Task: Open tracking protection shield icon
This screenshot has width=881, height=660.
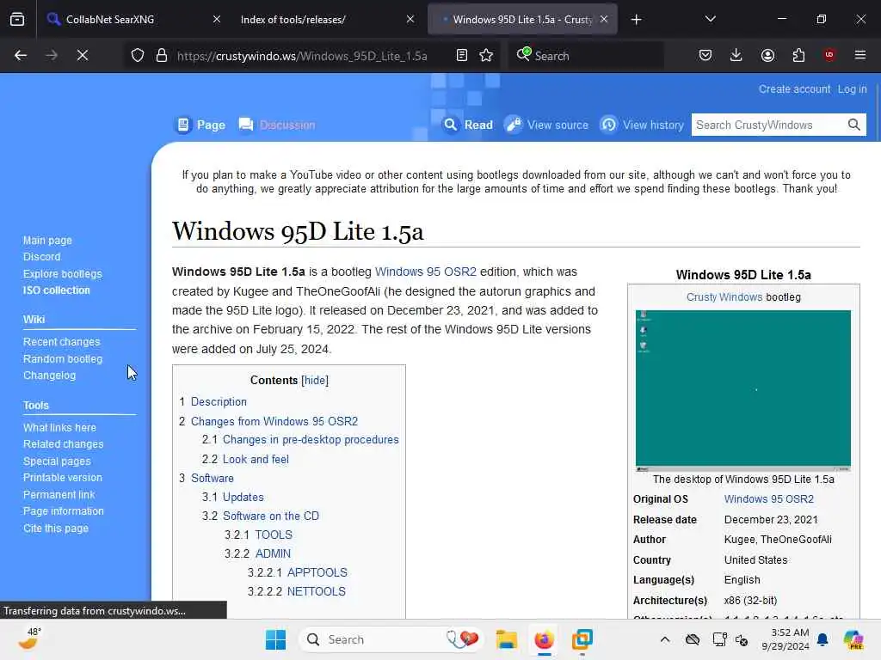Action: (x=138, y=56)
